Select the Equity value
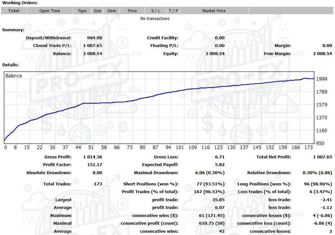 (x=215, y=54)
